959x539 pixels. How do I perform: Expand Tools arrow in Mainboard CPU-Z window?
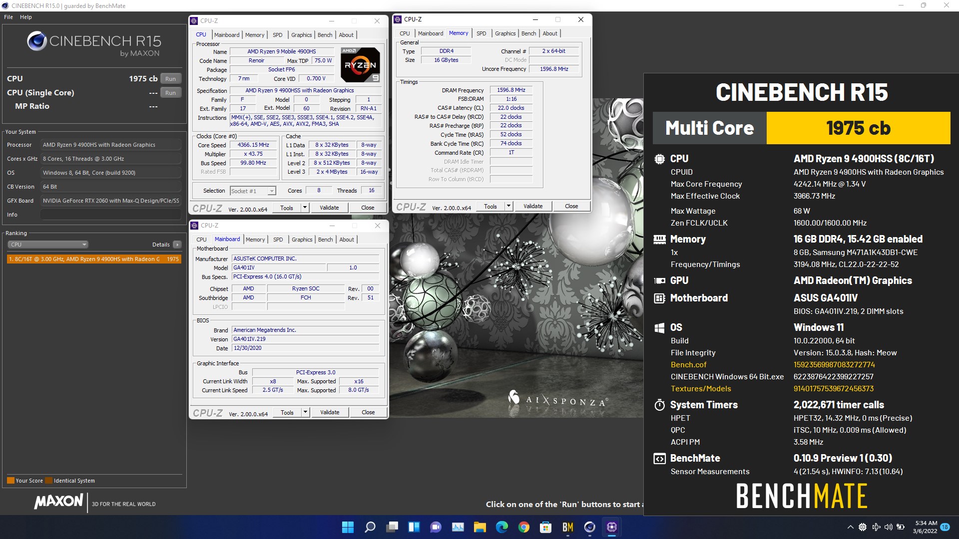click(x=305, y=412)
